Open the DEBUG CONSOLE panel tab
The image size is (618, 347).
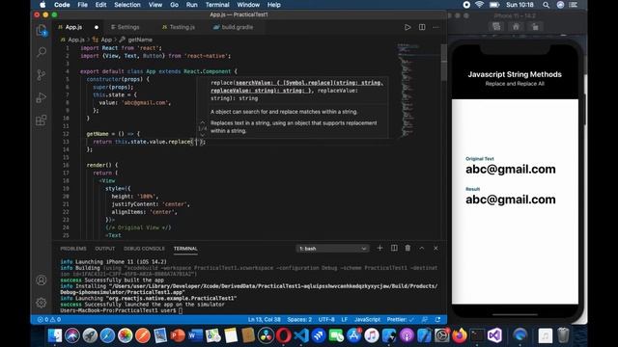pos(144,249)
